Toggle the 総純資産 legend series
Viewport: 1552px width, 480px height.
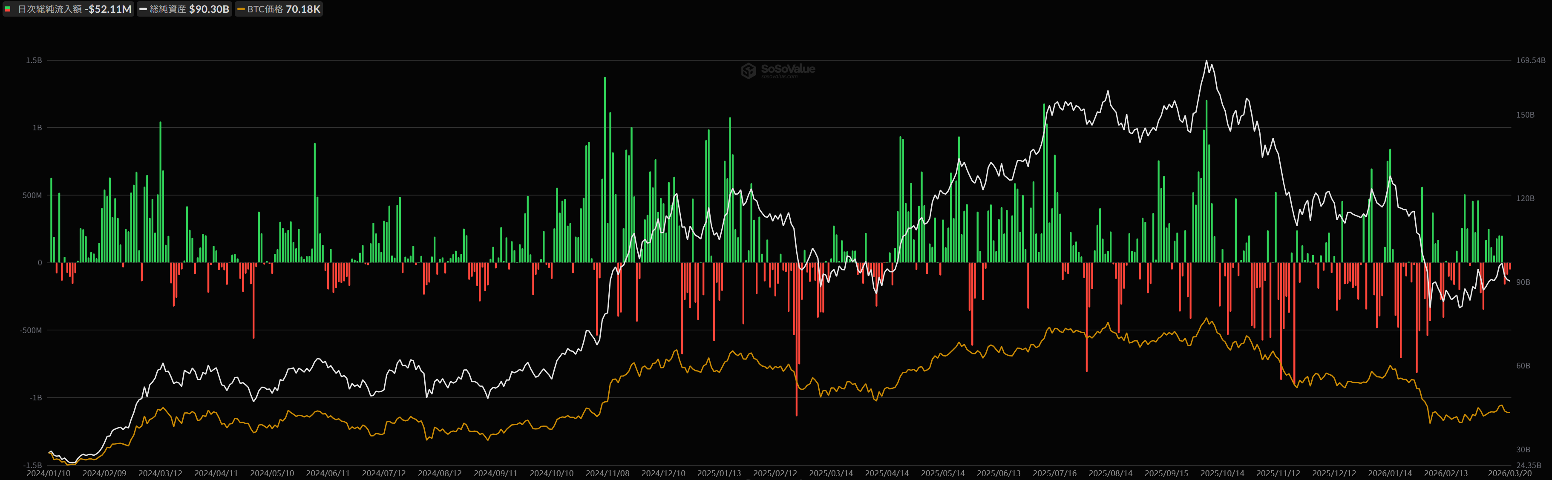click(168, 9)
